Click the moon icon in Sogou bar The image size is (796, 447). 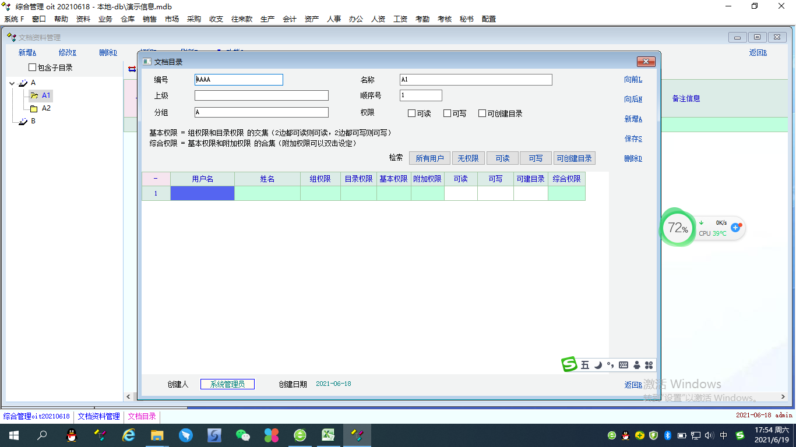pos(598,365)
